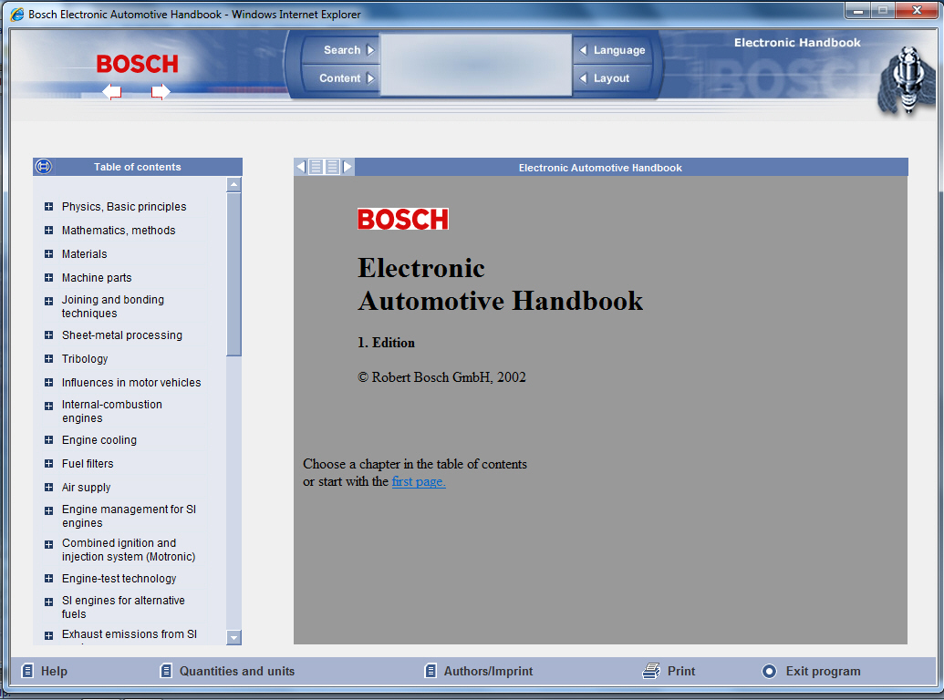Screen dimensions: 944x700
Task: Expand the Engine cooling chapter
Action: click(48, 439)
